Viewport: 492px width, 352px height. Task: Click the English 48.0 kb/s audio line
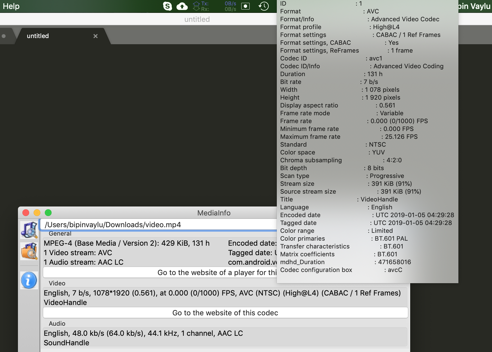pos(143,333)
